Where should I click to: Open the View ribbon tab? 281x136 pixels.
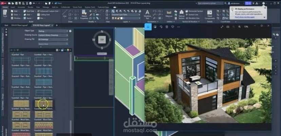pyautogui.click(x=38, y=7)
